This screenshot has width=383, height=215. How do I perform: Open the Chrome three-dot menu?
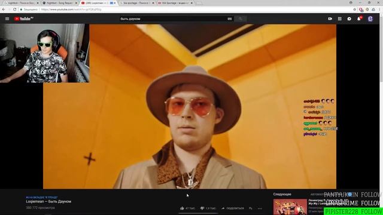tap(380, 10)
